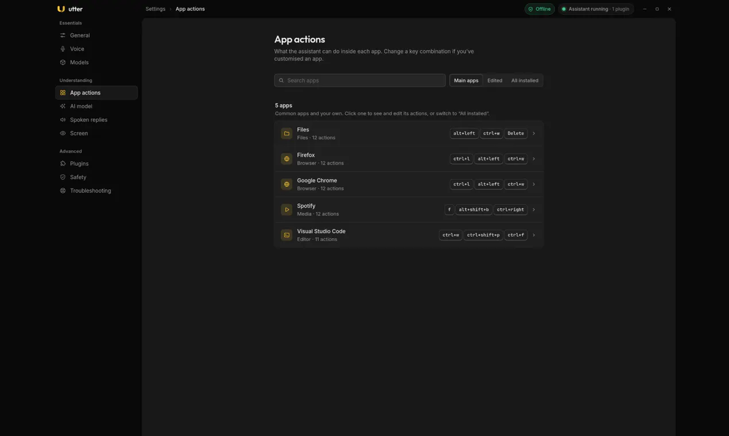The image size is (729, 436).
Task: Click Firefox ctrl+l shortcut chip
Action: (x=462, y=159)
